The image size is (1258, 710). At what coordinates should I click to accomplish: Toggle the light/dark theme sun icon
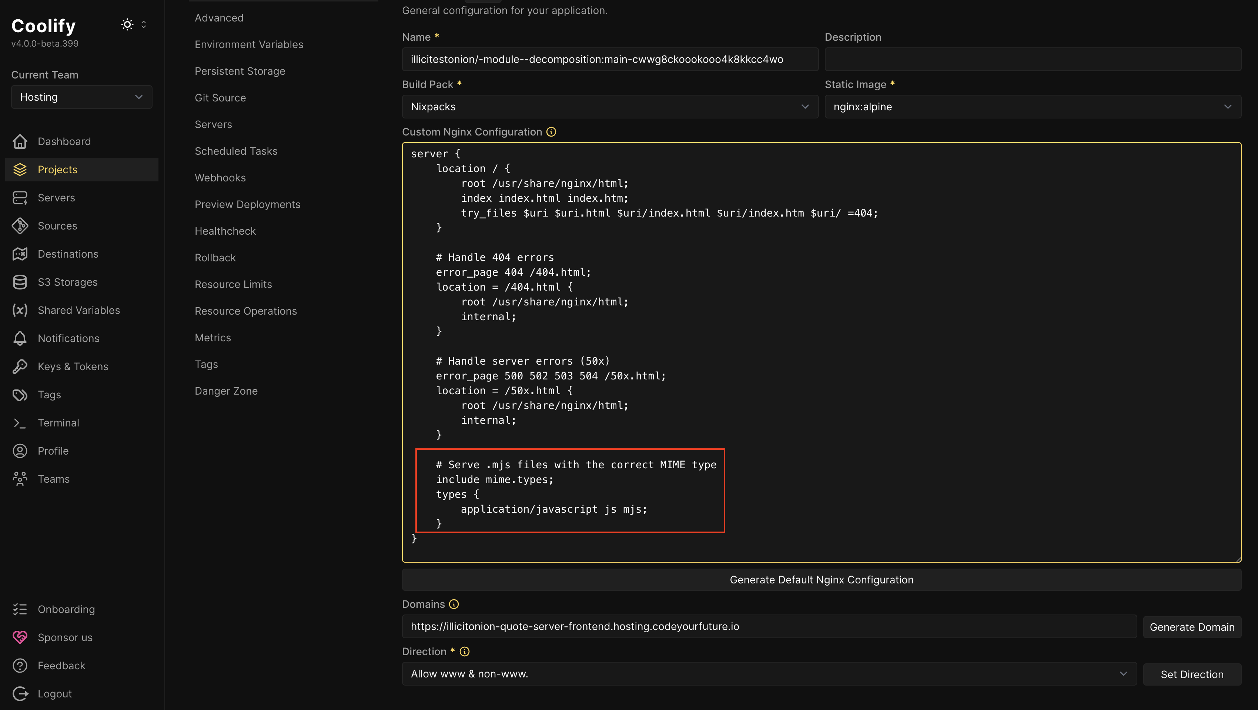(x=127, y=24)
